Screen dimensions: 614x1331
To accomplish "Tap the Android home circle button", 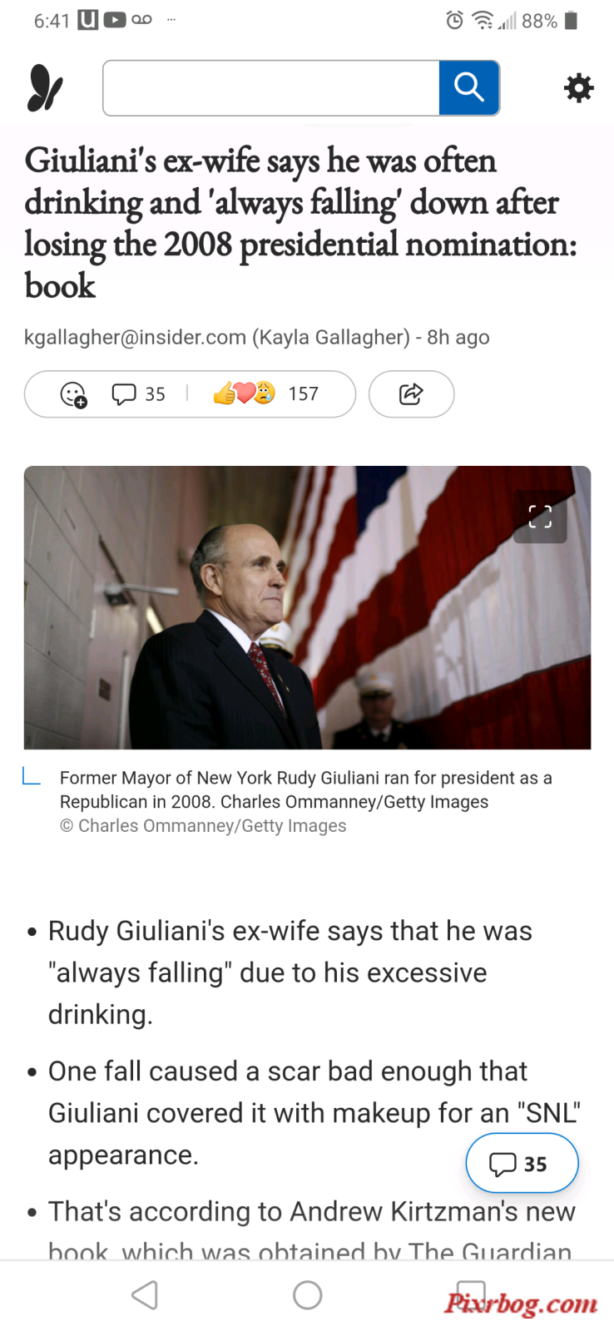I will coord(308,1295).
